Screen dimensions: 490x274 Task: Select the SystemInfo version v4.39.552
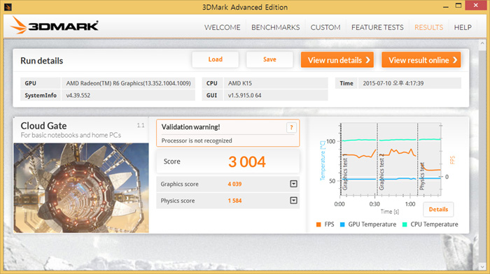pyautogui.click(x=78, y=96)
